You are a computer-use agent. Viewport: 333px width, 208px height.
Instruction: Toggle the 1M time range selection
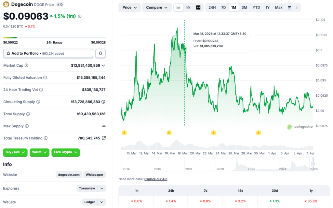[233, 7]
